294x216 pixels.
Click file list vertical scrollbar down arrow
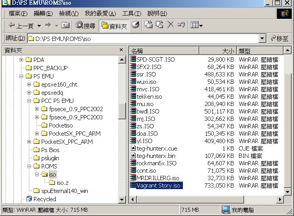point(287,191)
